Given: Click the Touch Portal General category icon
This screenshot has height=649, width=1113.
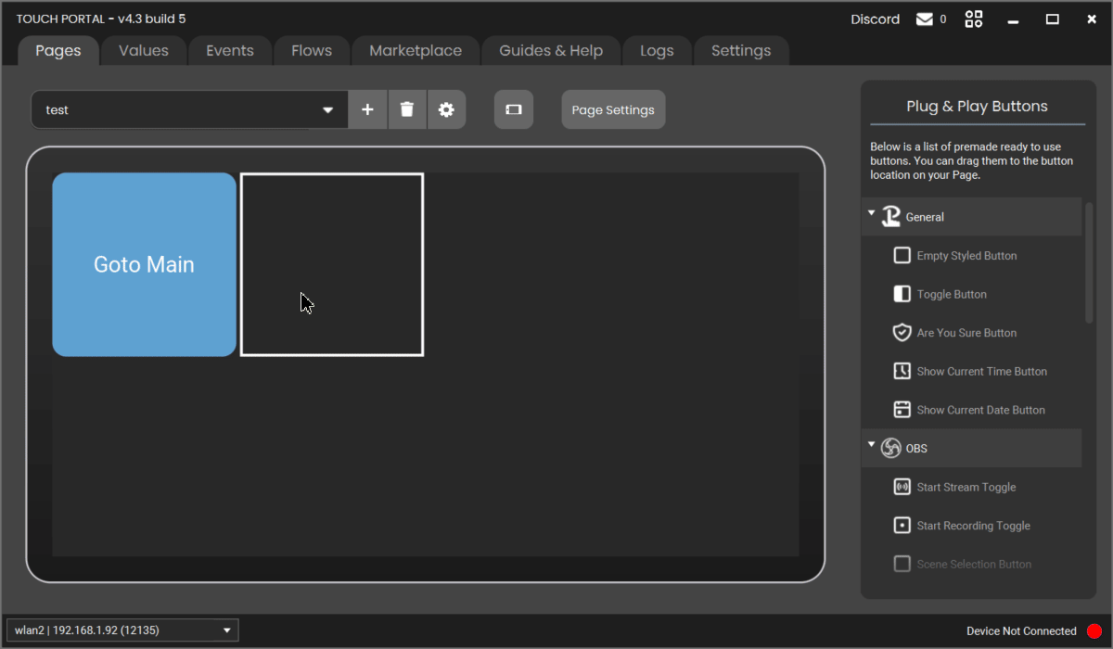Looking at the screenshot, I should click(x=891, y=217).
